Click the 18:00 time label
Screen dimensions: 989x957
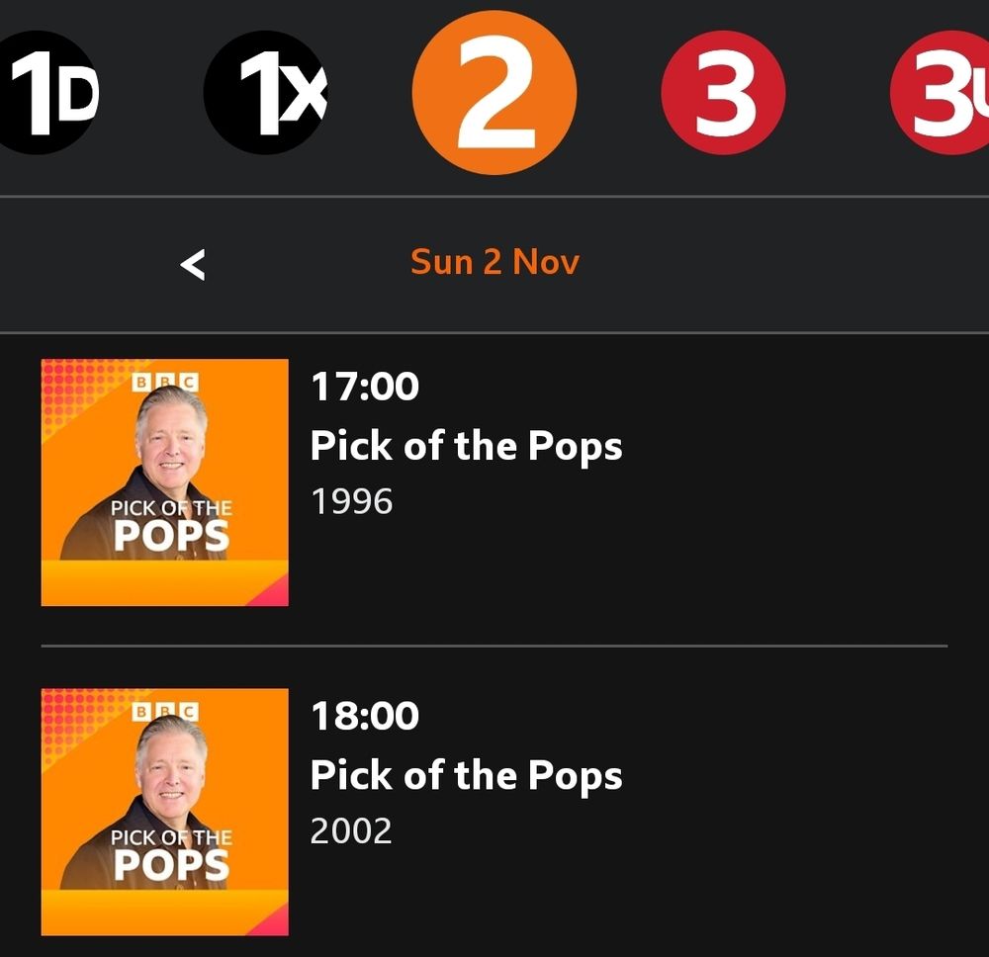365,716
